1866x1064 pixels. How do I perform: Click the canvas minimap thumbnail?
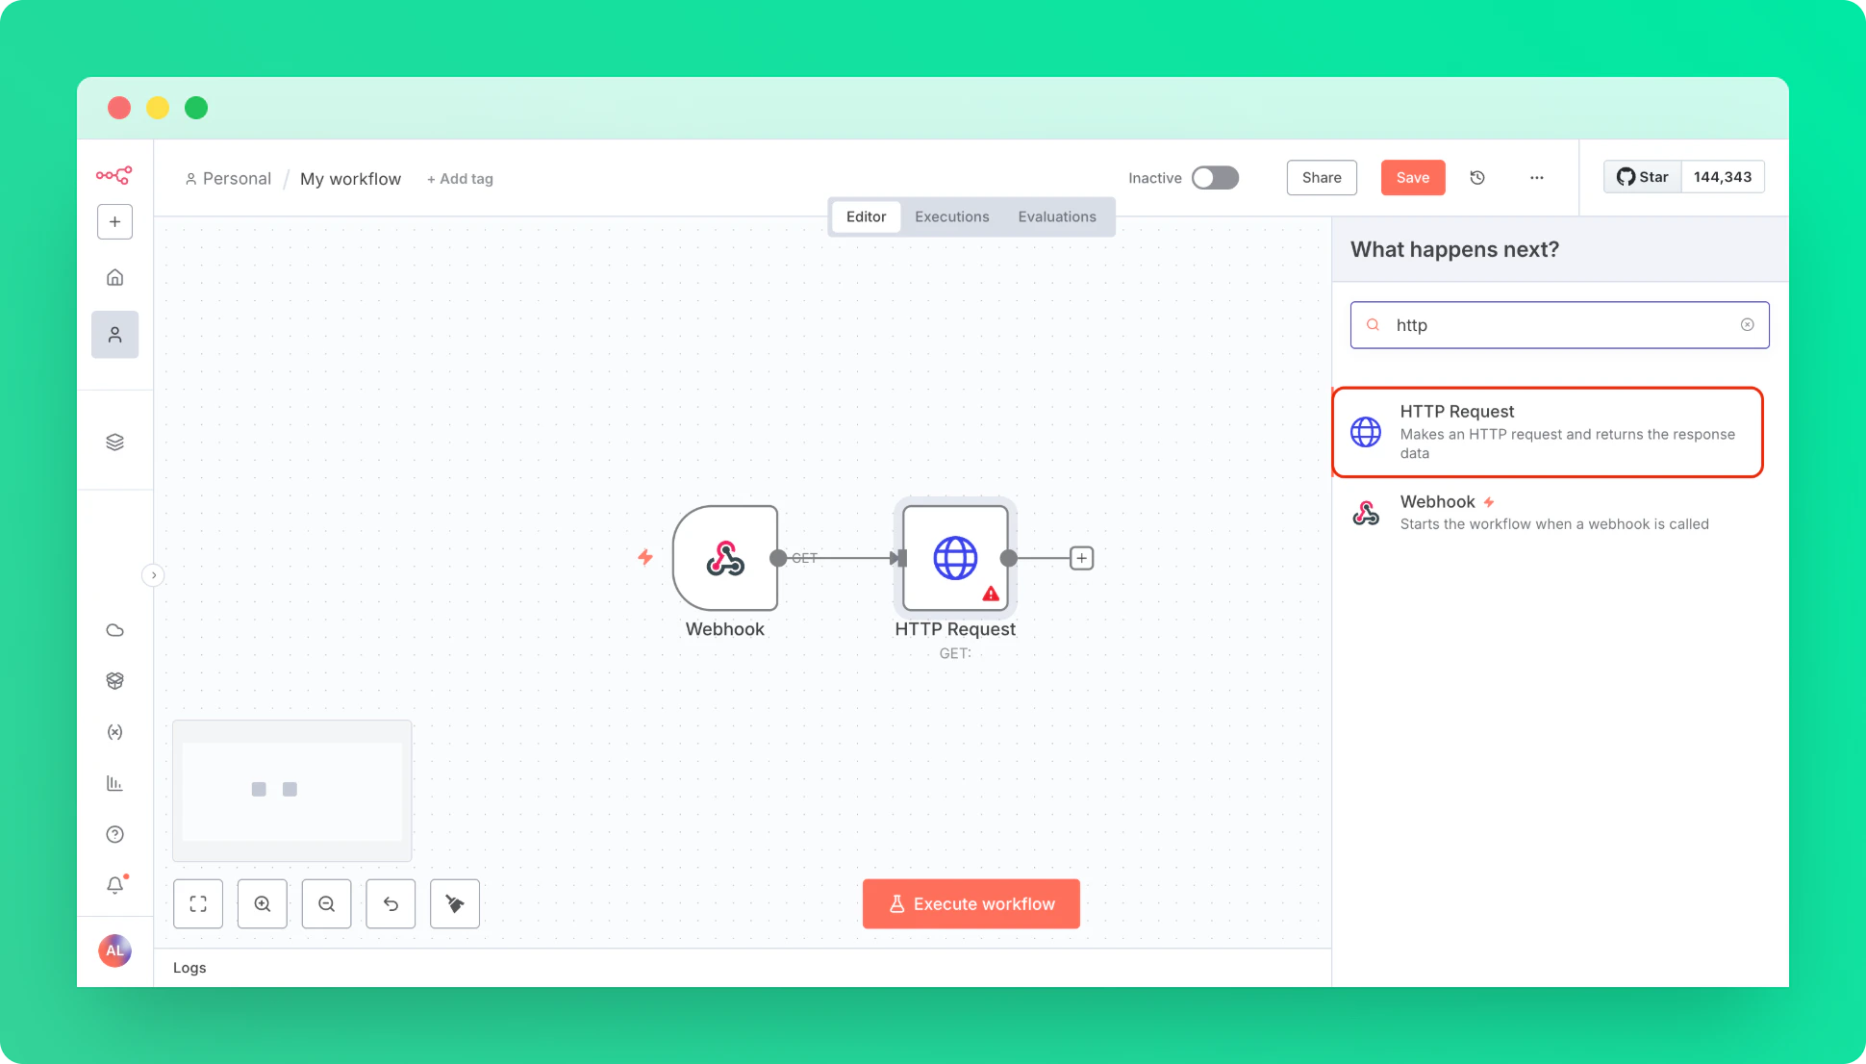[291, 791]
